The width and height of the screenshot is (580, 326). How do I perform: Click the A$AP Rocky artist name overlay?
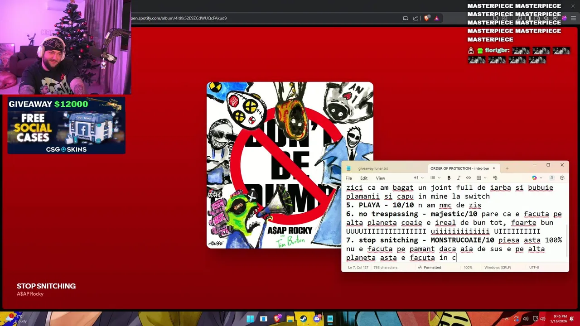30,294
